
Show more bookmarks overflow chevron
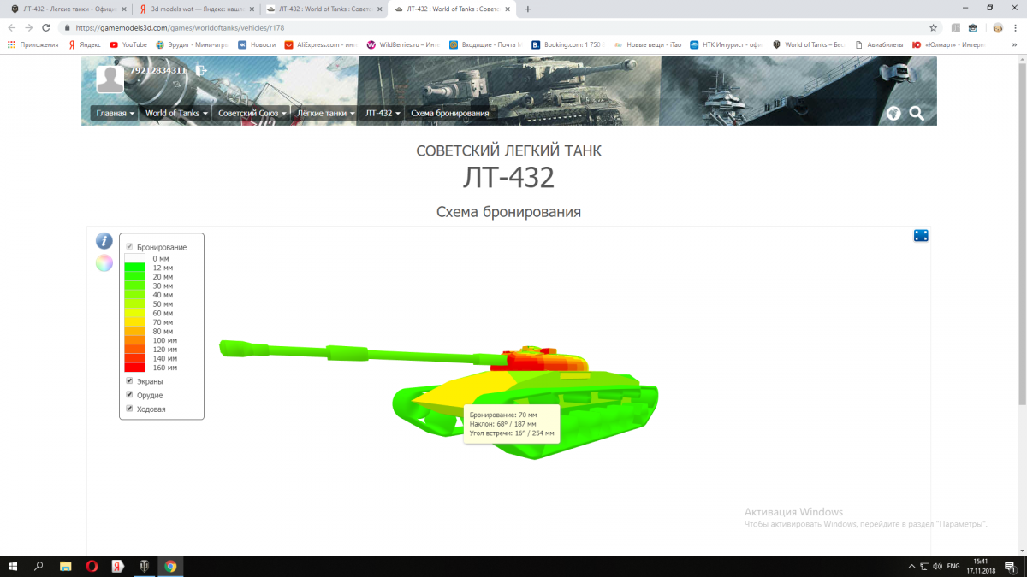[1015, 44]
